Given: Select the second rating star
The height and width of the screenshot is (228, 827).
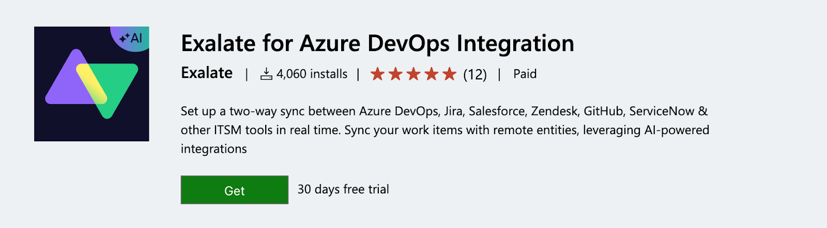Looking at the screenshot, I should coord(395,74).
